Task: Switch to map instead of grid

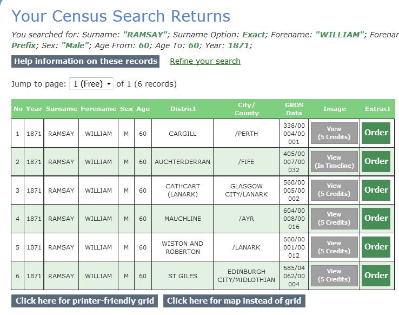Action: [x=234, y=301]
